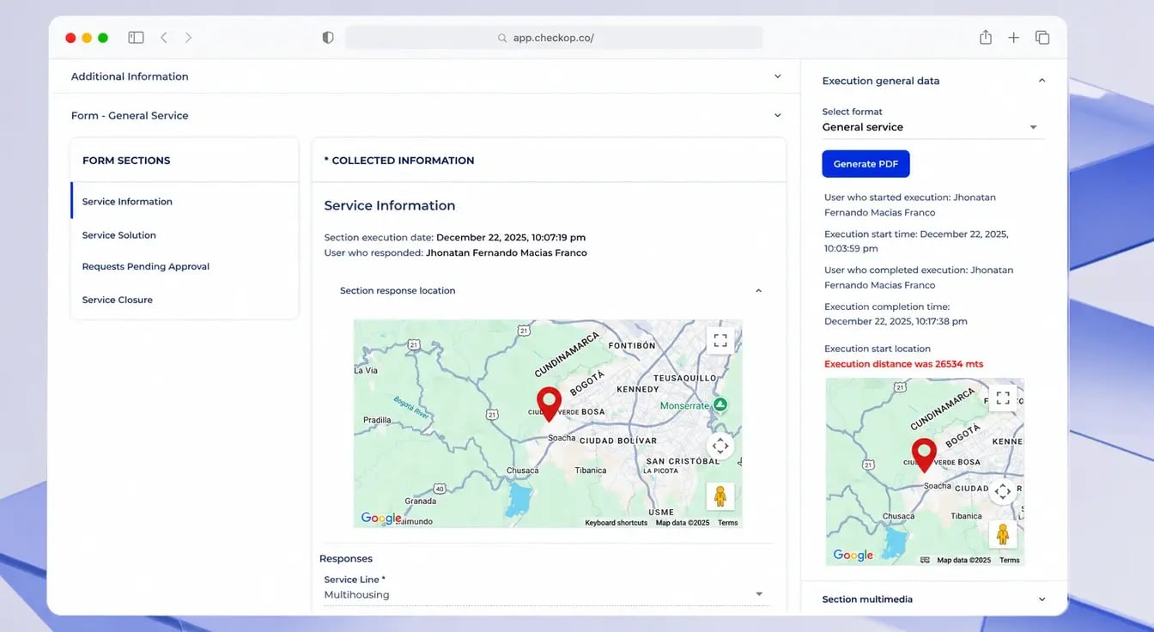Click the FORM SECTIONS header
Viewport: 1154px width, 632px height.
click(x=126, y=161)
